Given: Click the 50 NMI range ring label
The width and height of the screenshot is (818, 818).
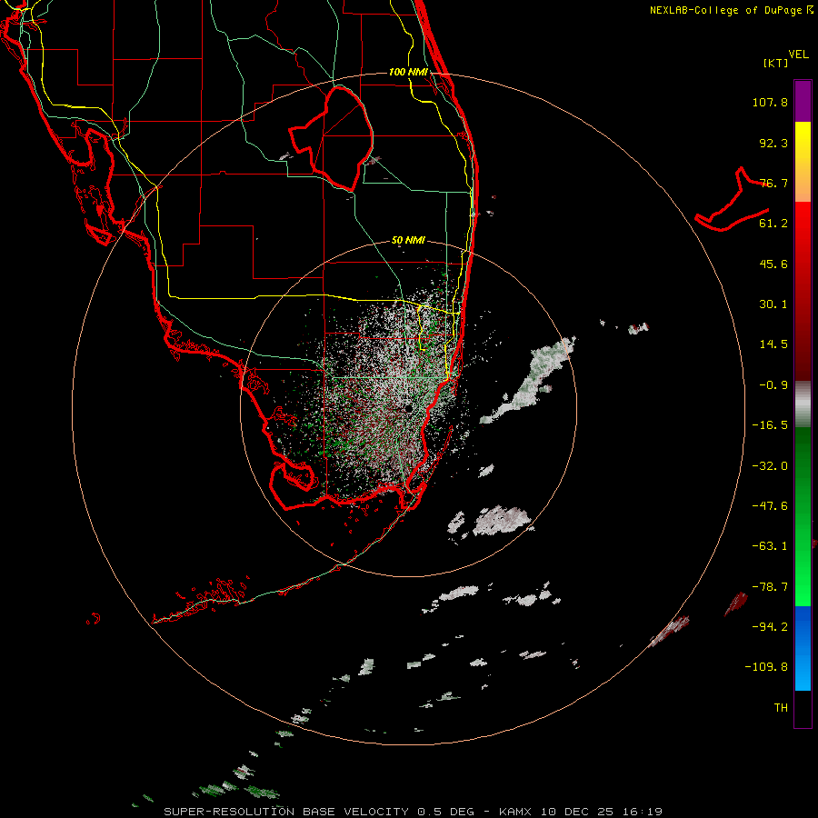Looking at the screenshot, I should coord(408,240).
